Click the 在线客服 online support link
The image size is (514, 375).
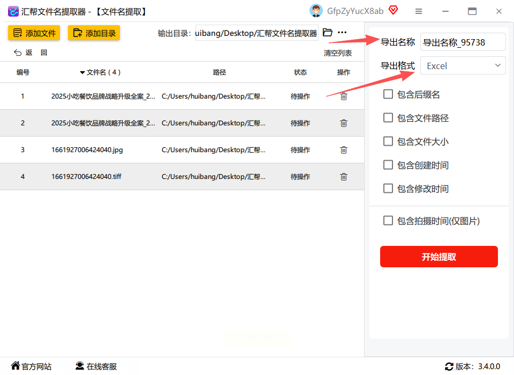[x=96, y=366]
